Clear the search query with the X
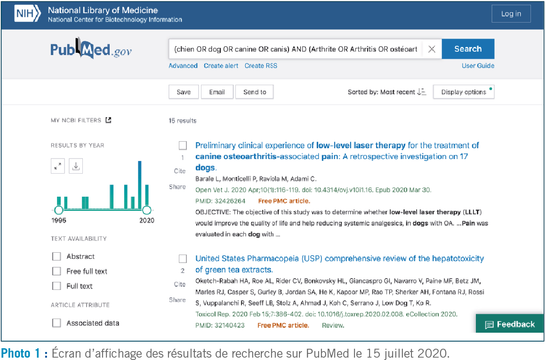 click(432, 49)
